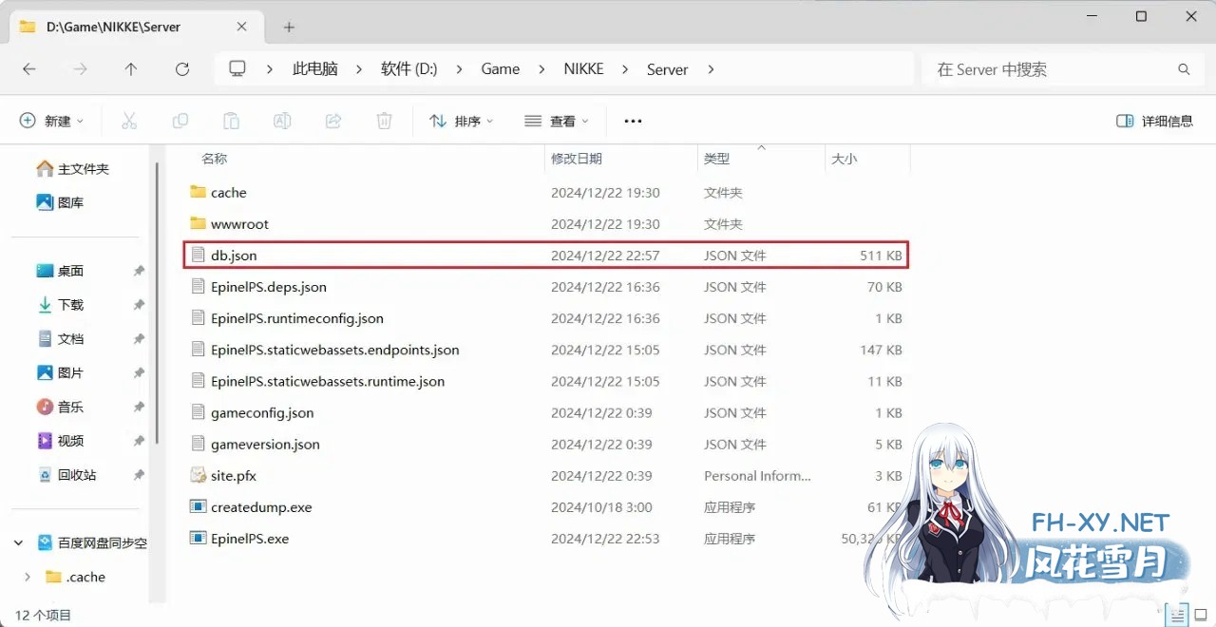Select the D:\Game\NIKKE\Server tab
The width and height of the screenshot is (1216, 627).
(x=114, y=27)
